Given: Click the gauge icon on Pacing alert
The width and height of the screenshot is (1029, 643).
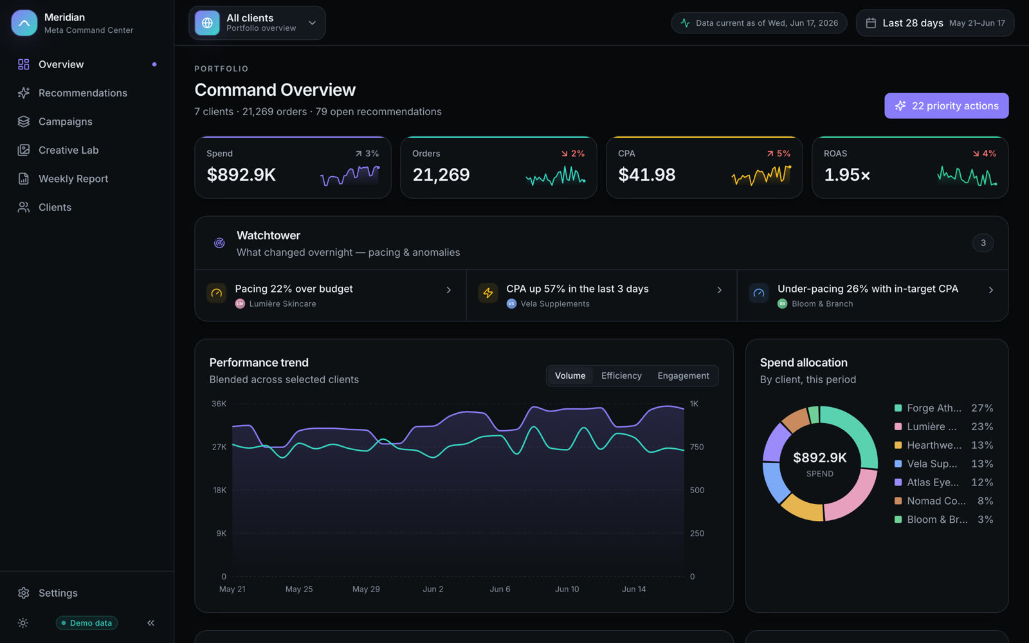Looking at the screenshot, I should pos(217,293).
